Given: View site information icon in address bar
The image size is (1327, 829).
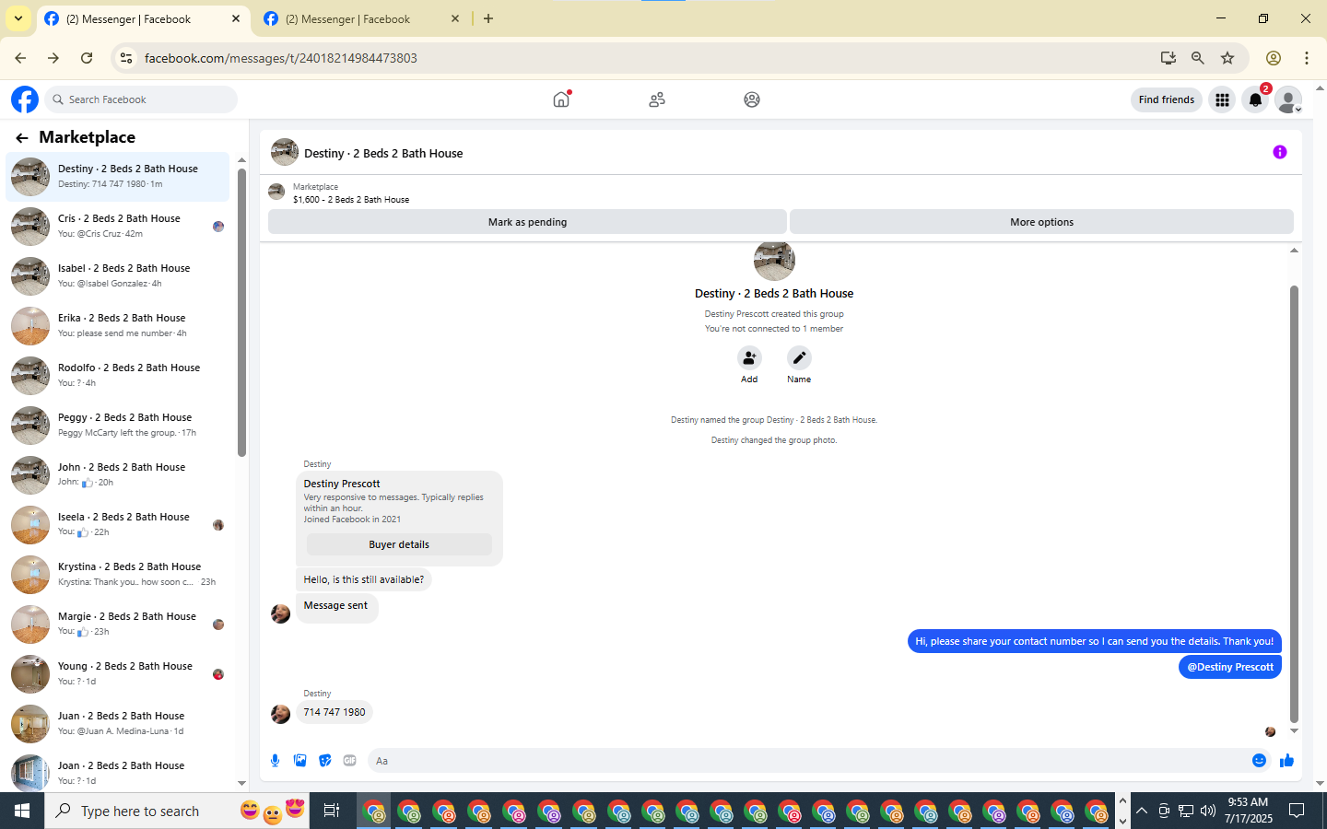Looking at the screenshot, I should tap(126, 58).
